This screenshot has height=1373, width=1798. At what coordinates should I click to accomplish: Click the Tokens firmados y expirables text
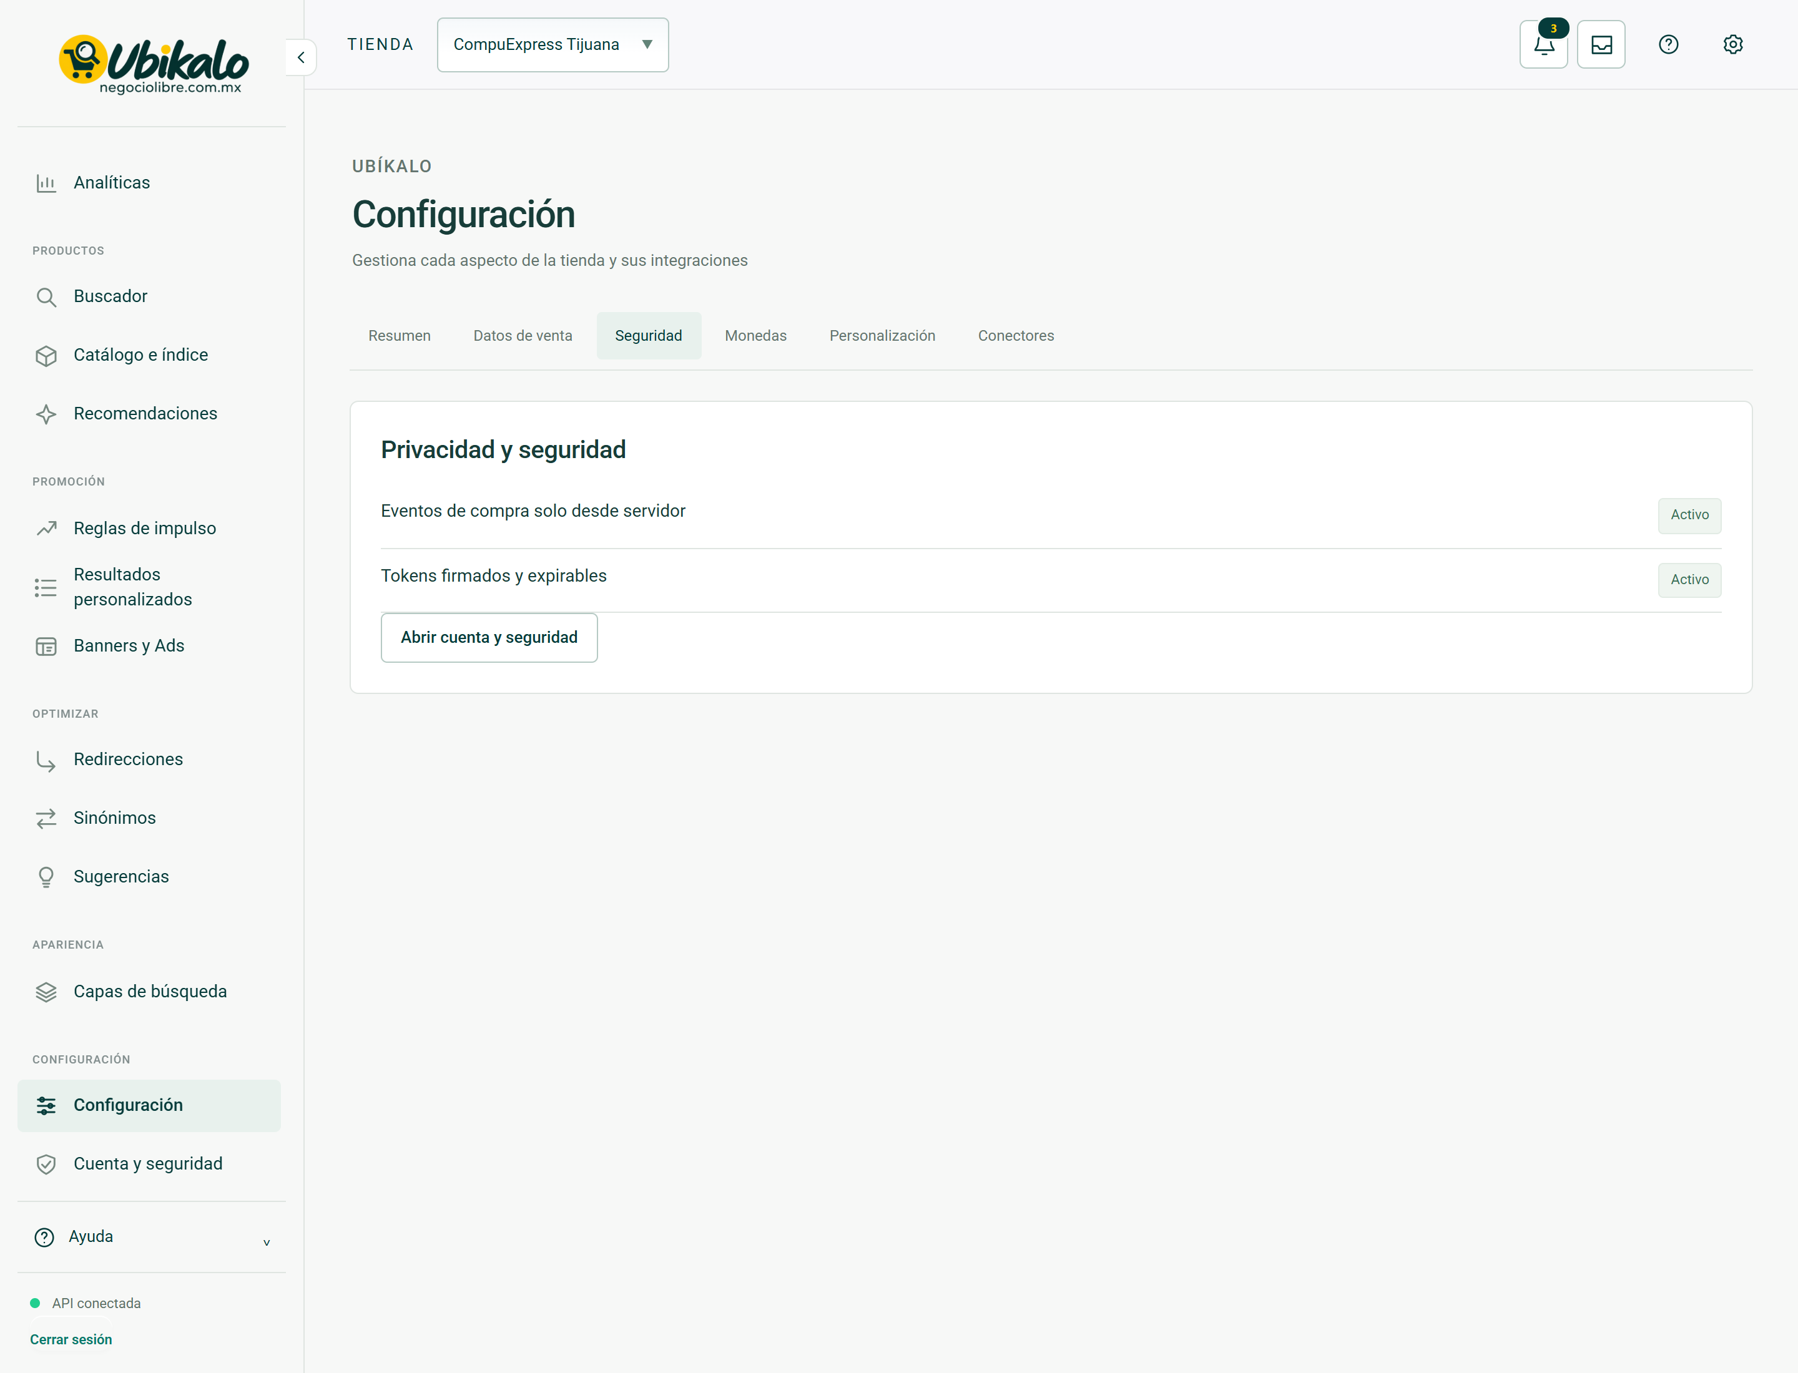pos(494,576)
